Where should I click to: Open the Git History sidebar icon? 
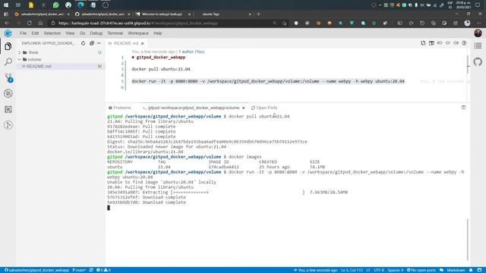8,125
